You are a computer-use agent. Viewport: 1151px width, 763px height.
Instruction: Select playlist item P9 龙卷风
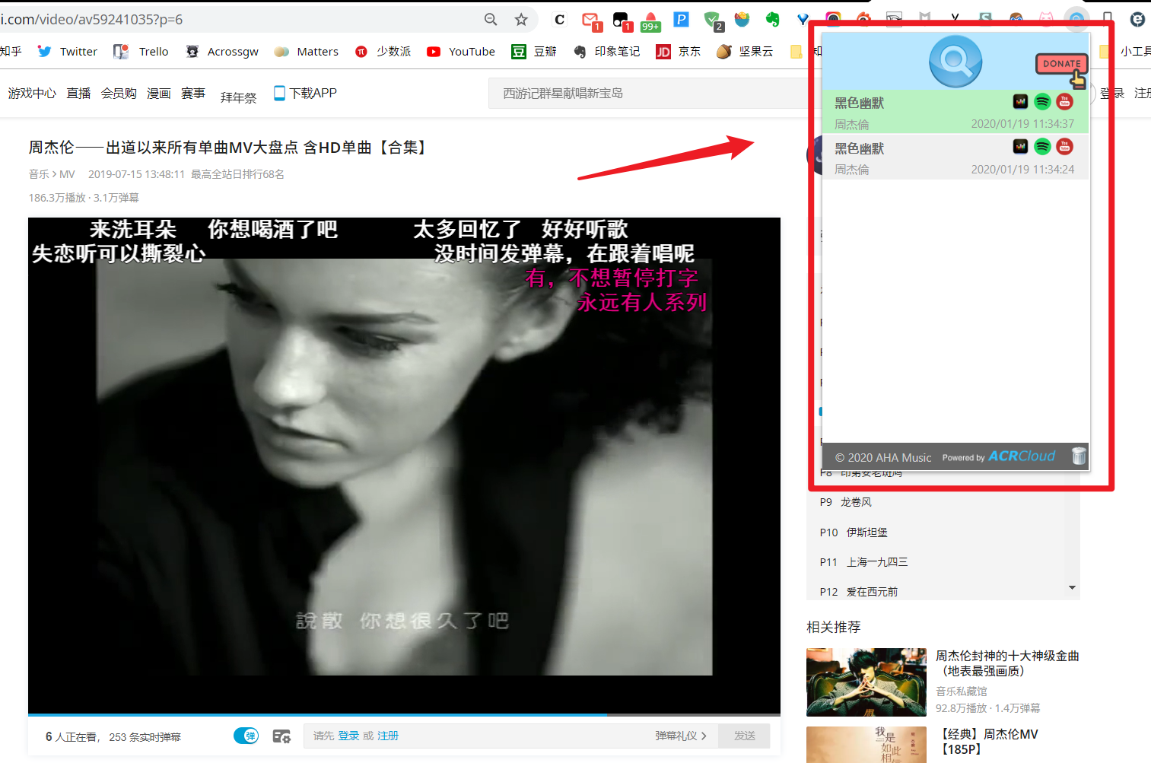point(846,502)
